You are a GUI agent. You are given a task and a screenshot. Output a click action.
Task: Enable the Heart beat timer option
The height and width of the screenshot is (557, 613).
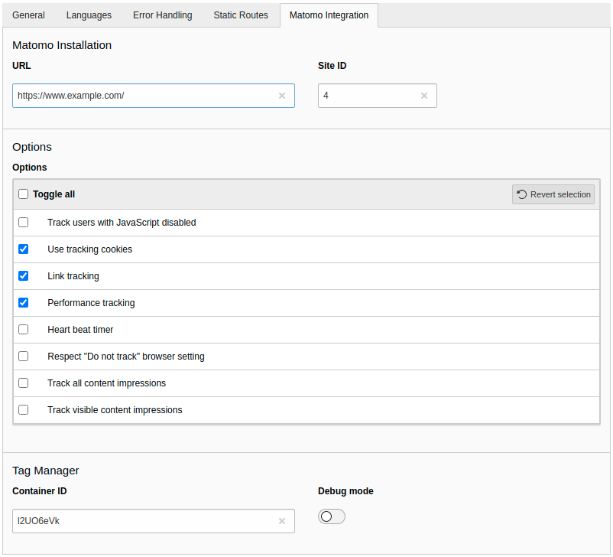pyautogui.click(x=24, y=330)
